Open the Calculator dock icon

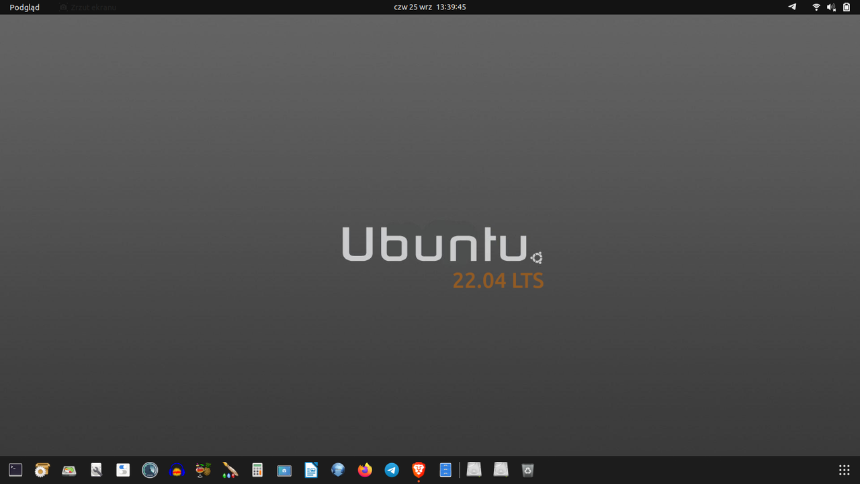(x=257, y=471)
